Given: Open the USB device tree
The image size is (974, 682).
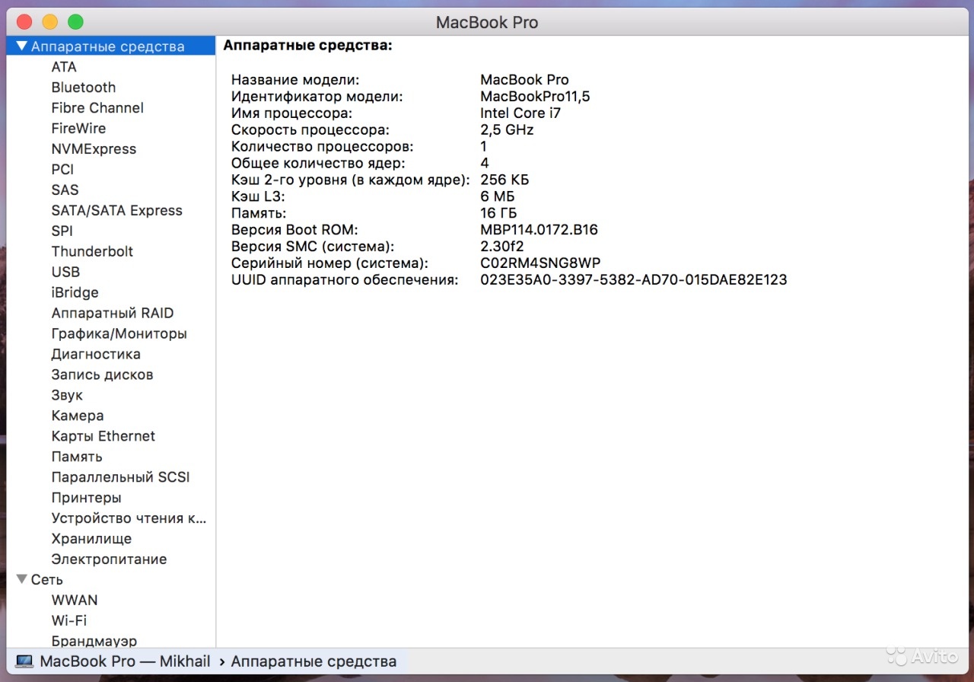Looking at the screenshot, I should click(65, 272).
